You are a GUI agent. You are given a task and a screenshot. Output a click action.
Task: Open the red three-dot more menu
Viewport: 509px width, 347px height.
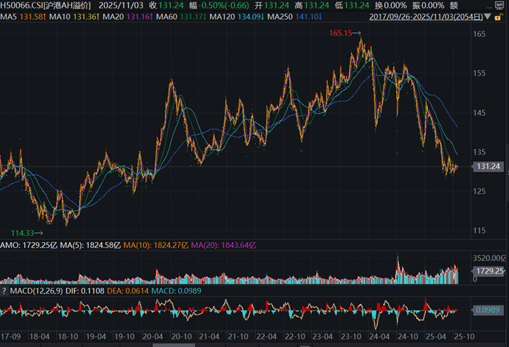[489, 8]
